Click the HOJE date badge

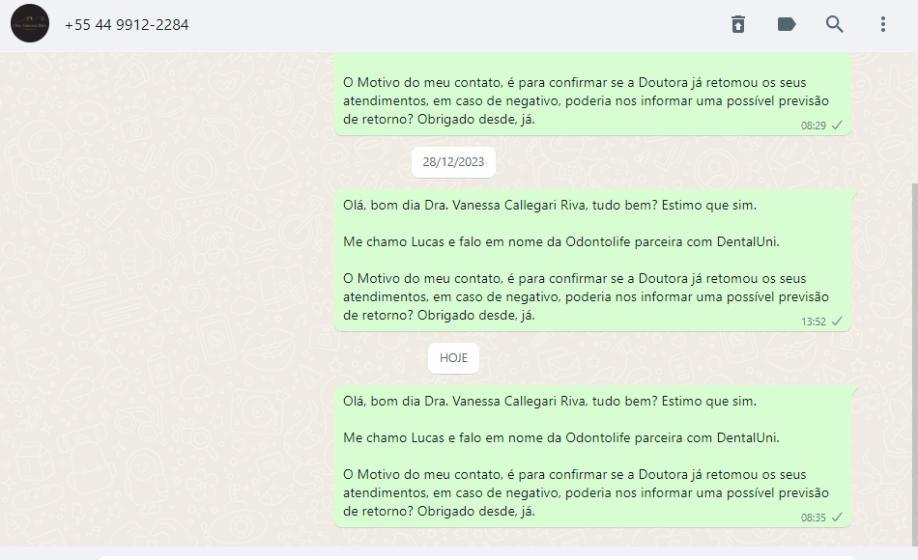(453, 358)
